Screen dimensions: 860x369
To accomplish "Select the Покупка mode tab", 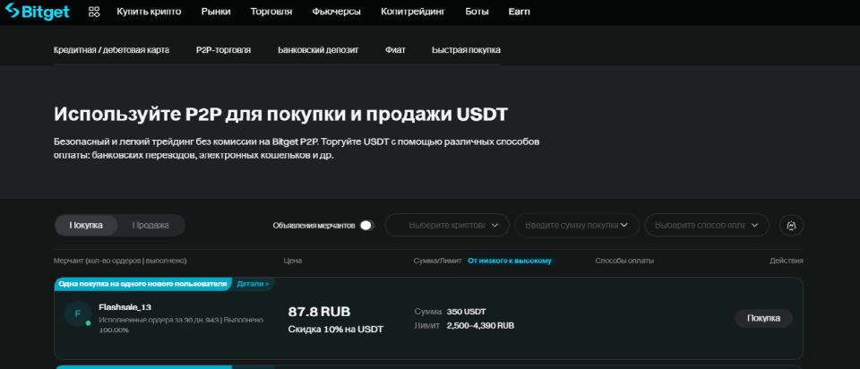I will point(86,226).
